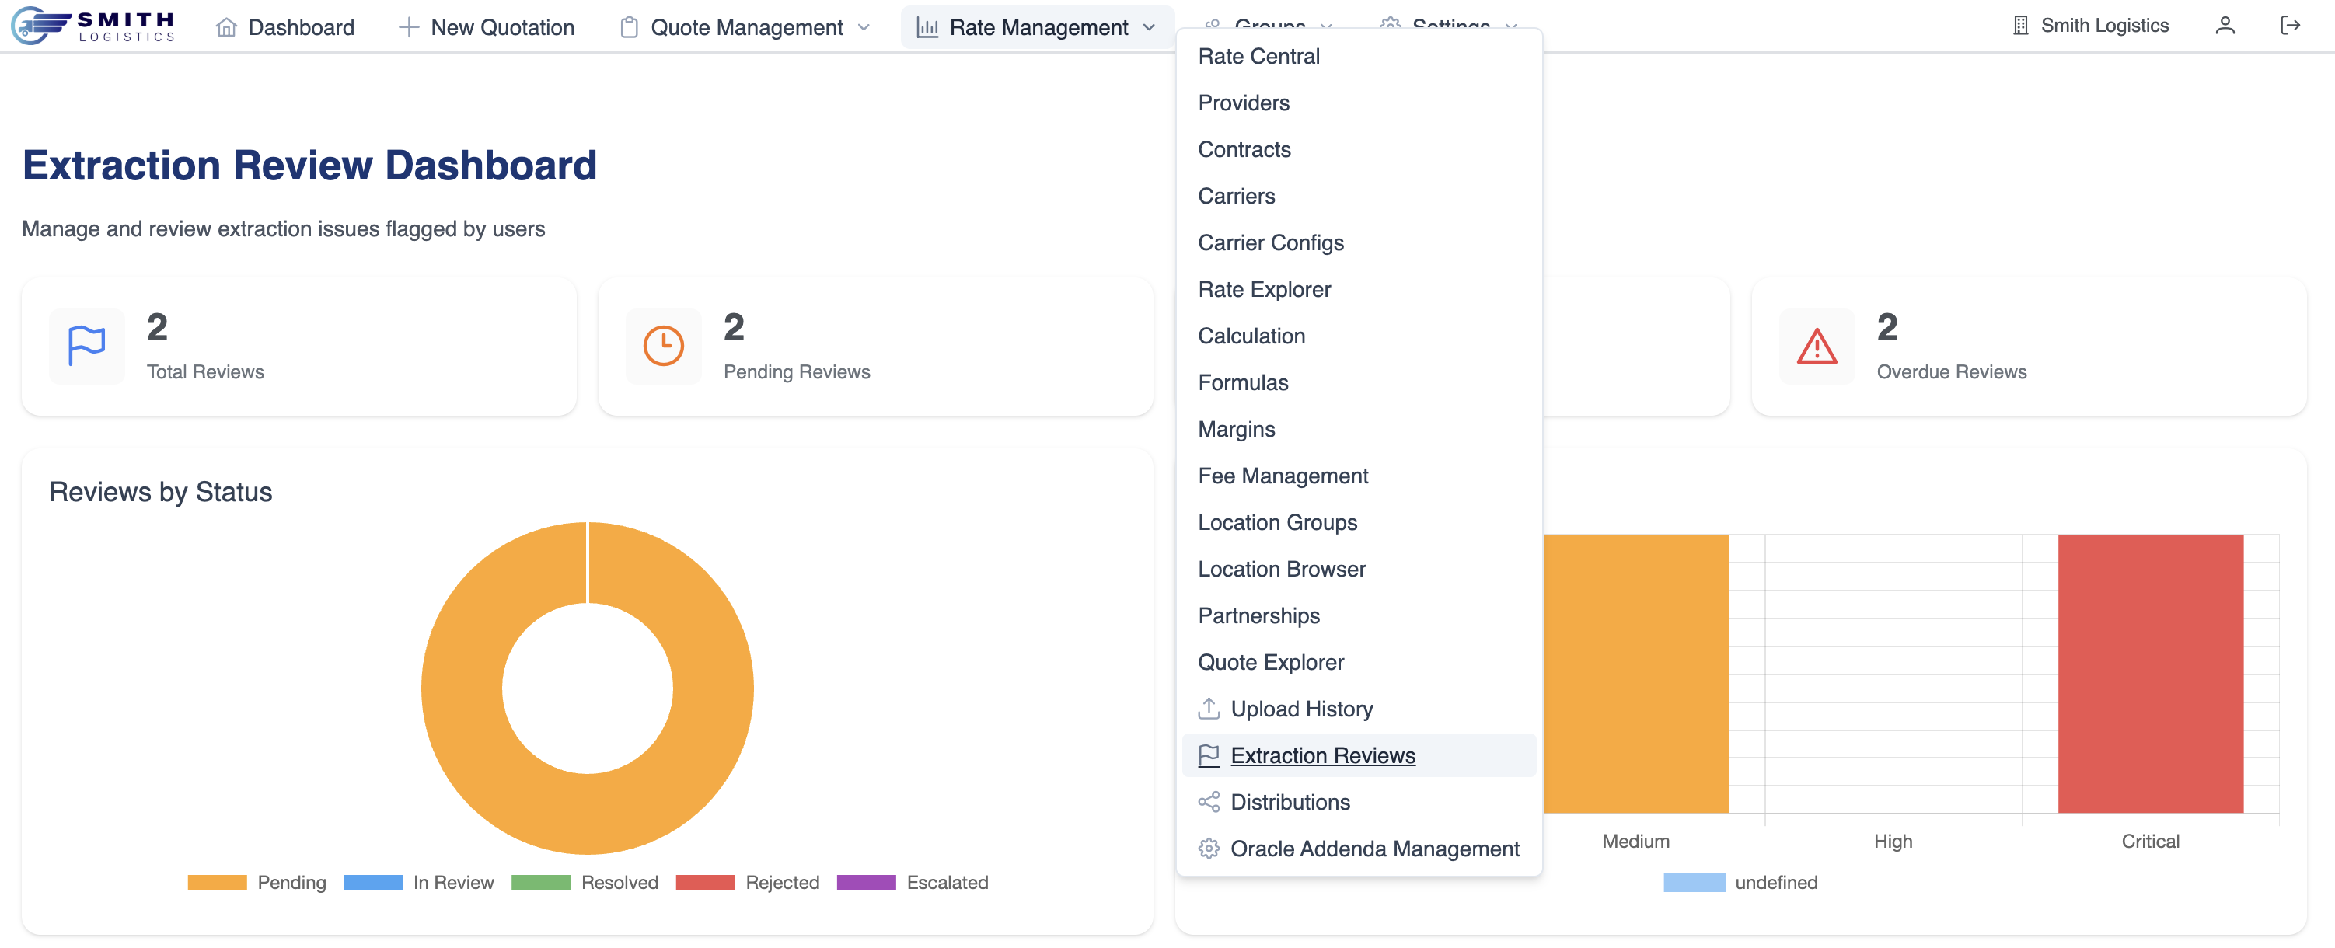Click the Upload History upload icon

point(1208,709)
